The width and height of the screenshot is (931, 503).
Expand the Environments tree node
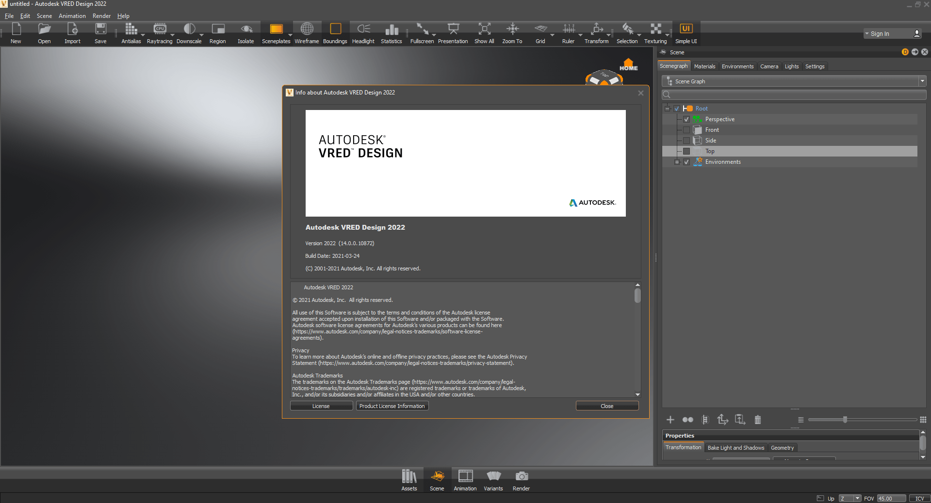click(677, 162)
